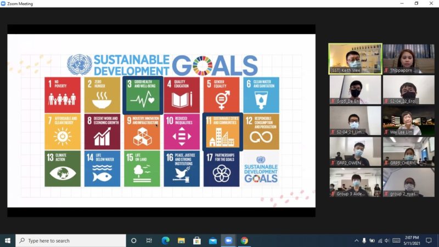Open the touch keyboard from tray
The width and height of the screenshot is (439, 247).
[x=396, y=240]
